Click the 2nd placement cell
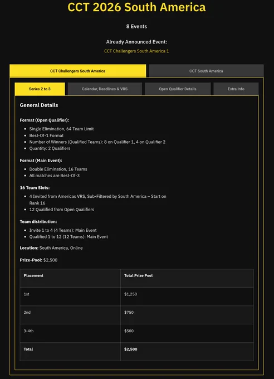Viewport: 274px width, 379px height. [70, 315]
